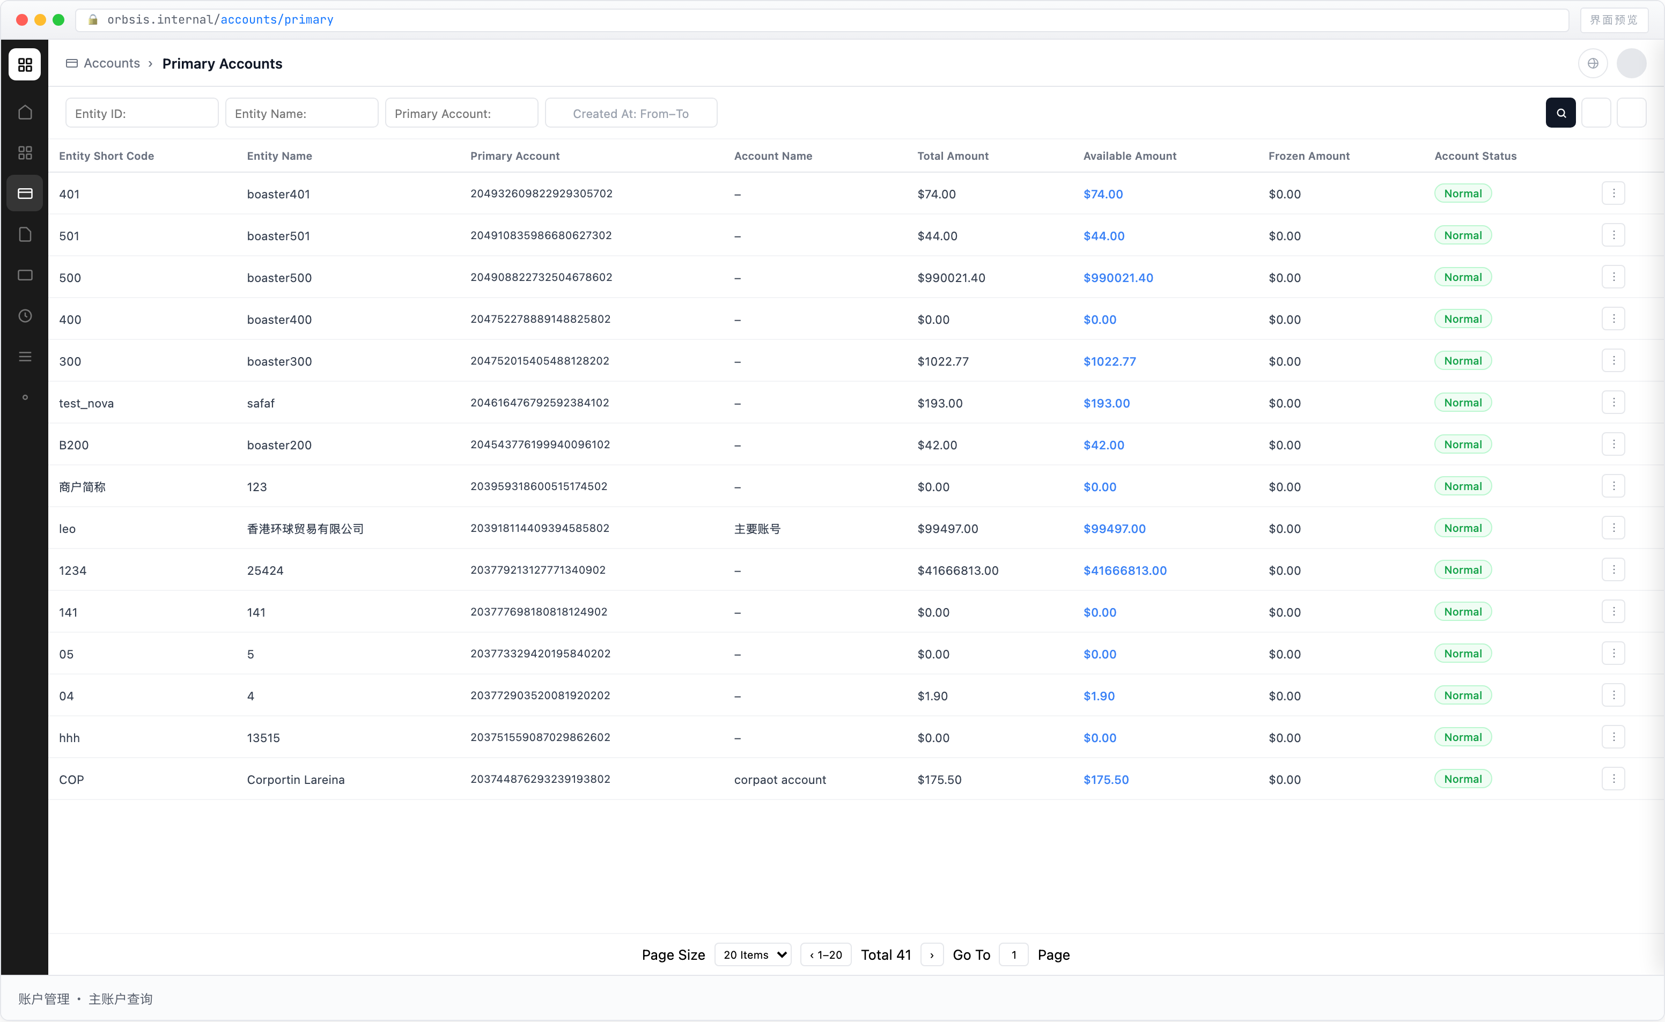Screen dimensions: 1665x1022
Task: Open row actions menu for 25424
Action: [x=1614, y=570]
